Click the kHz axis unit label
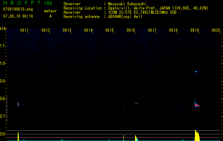The image size is (223, 141). [3, 29]
